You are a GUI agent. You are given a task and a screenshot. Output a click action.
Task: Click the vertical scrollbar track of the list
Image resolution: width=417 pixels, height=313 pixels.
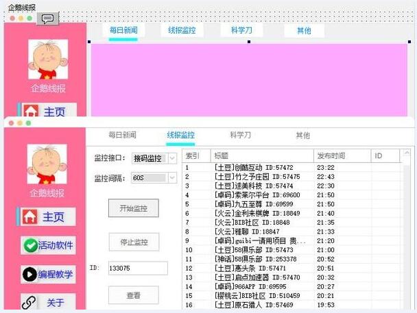pyautogui.click(x=407, y=236)
